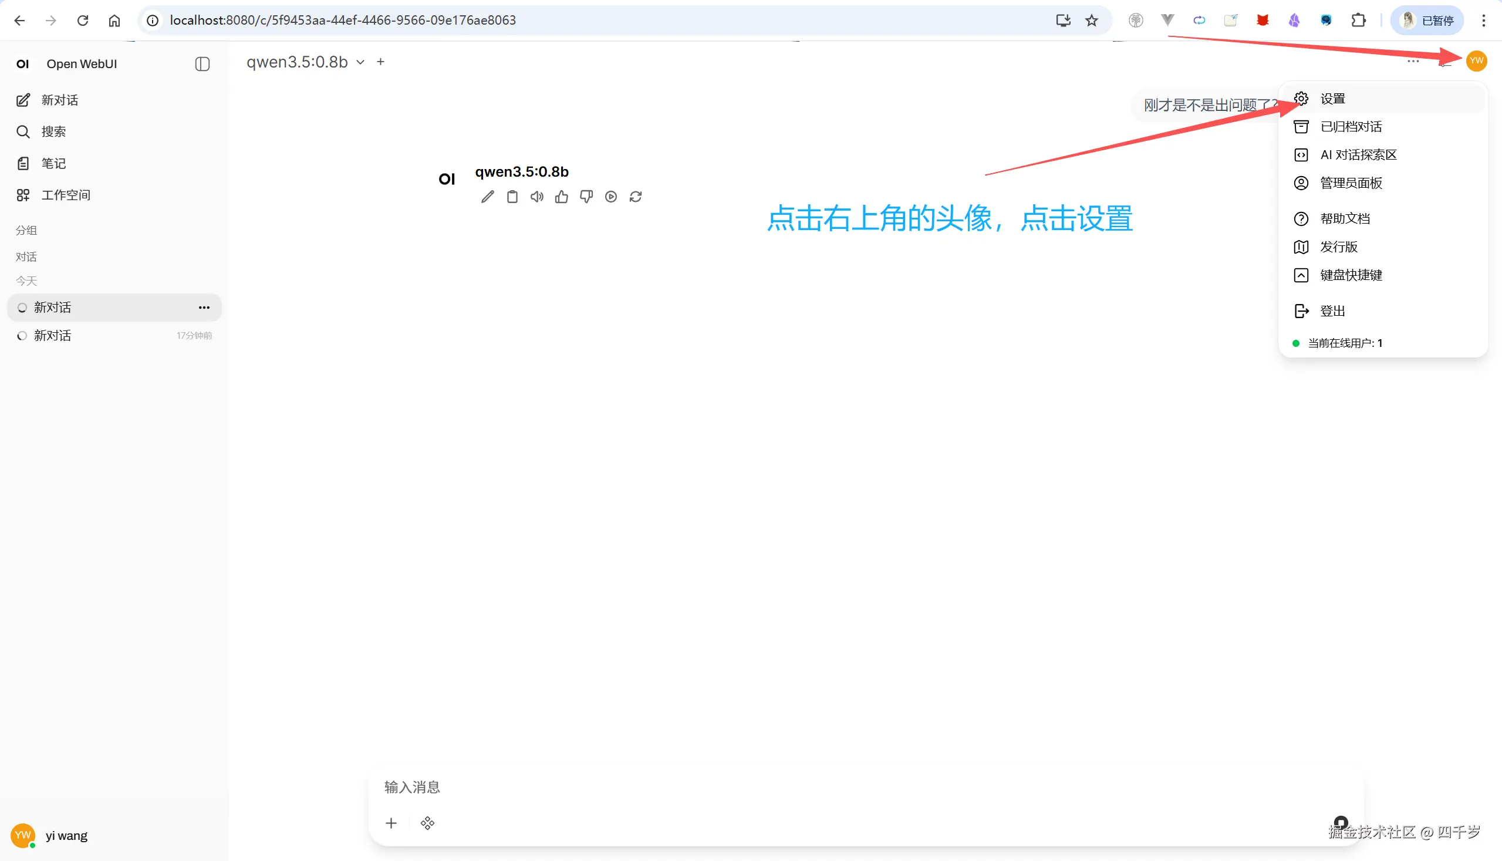The width and height of the screenshot is (1502, 861).
Task: Select the thumbs up icon on the response
Action: (x=561, y=196)
